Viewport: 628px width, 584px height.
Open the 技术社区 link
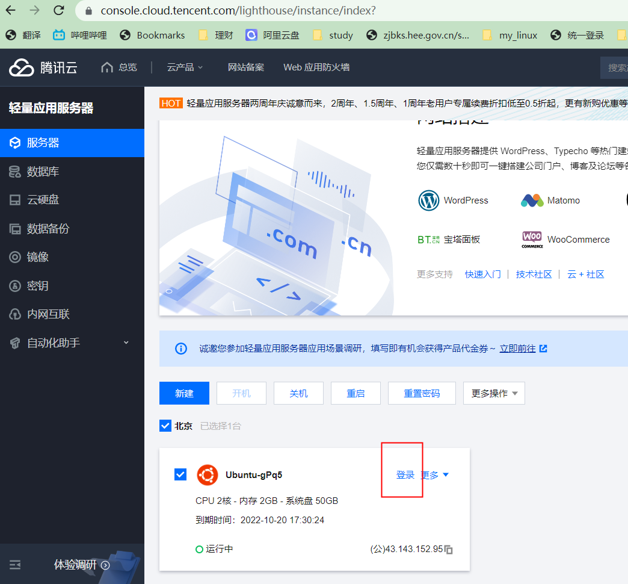pos(534,275)
